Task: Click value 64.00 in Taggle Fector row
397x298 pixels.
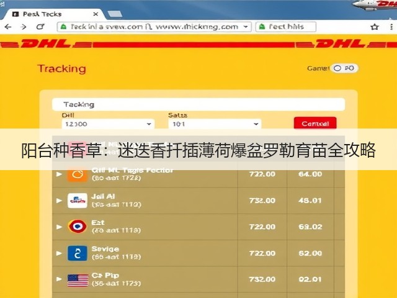Action: (x=310, y=174)
